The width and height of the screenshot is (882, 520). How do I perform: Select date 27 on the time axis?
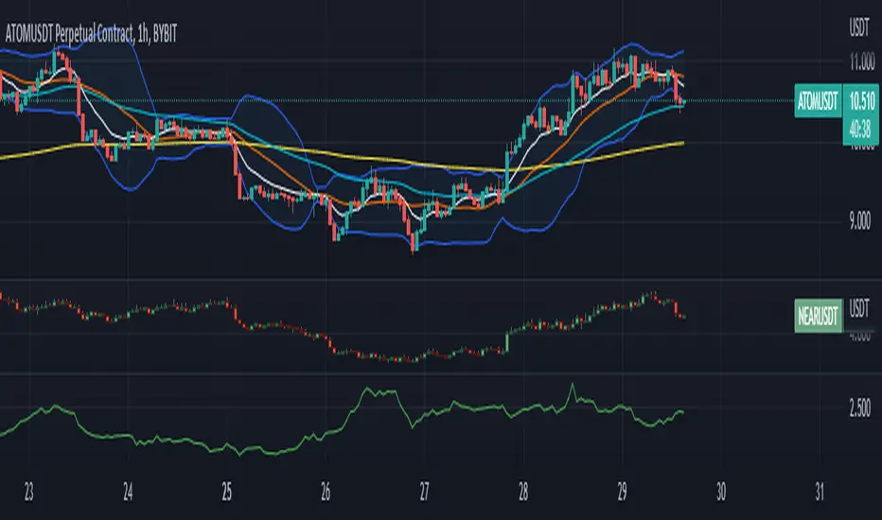pyautogui.click(x=424, y=492)
